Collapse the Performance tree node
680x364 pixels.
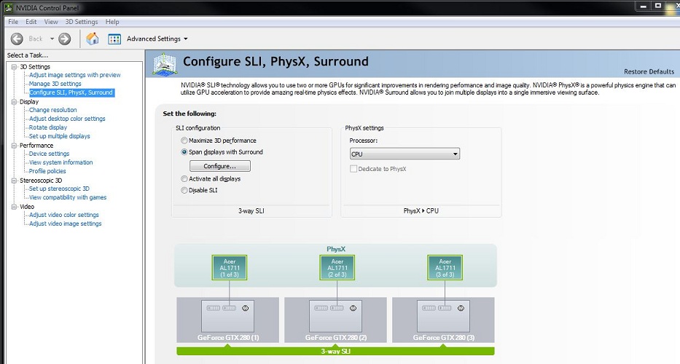[15, 146]
